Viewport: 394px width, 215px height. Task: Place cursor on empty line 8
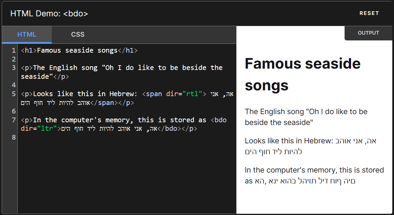coord(102,138)
